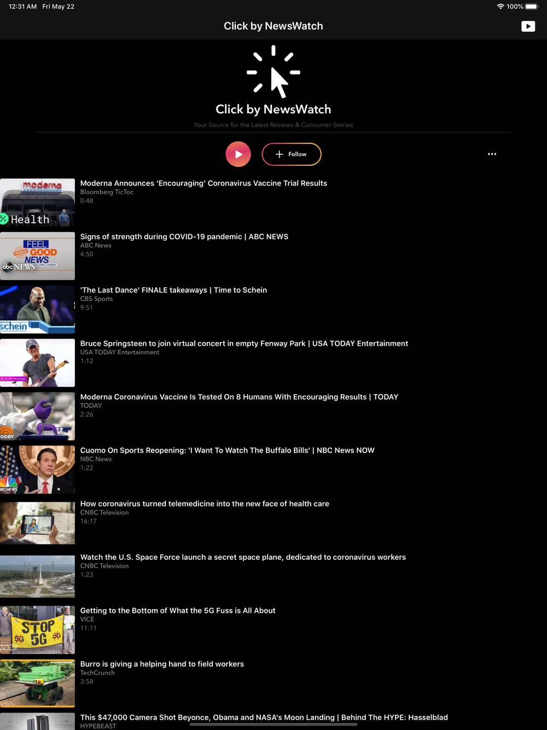The image size is (547, 730).
Task: Open Space Force launch thumbnail
Action: (37, 576)
